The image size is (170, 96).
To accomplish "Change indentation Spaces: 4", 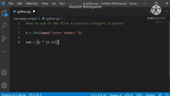I will [x=115, y=95].
